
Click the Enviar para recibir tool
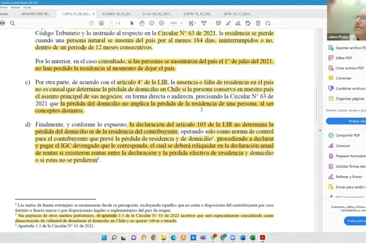(347, 187)
